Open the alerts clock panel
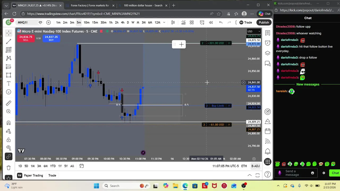 267,43
